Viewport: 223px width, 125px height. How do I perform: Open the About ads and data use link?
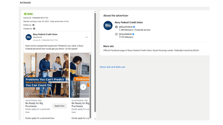[112, 67]
